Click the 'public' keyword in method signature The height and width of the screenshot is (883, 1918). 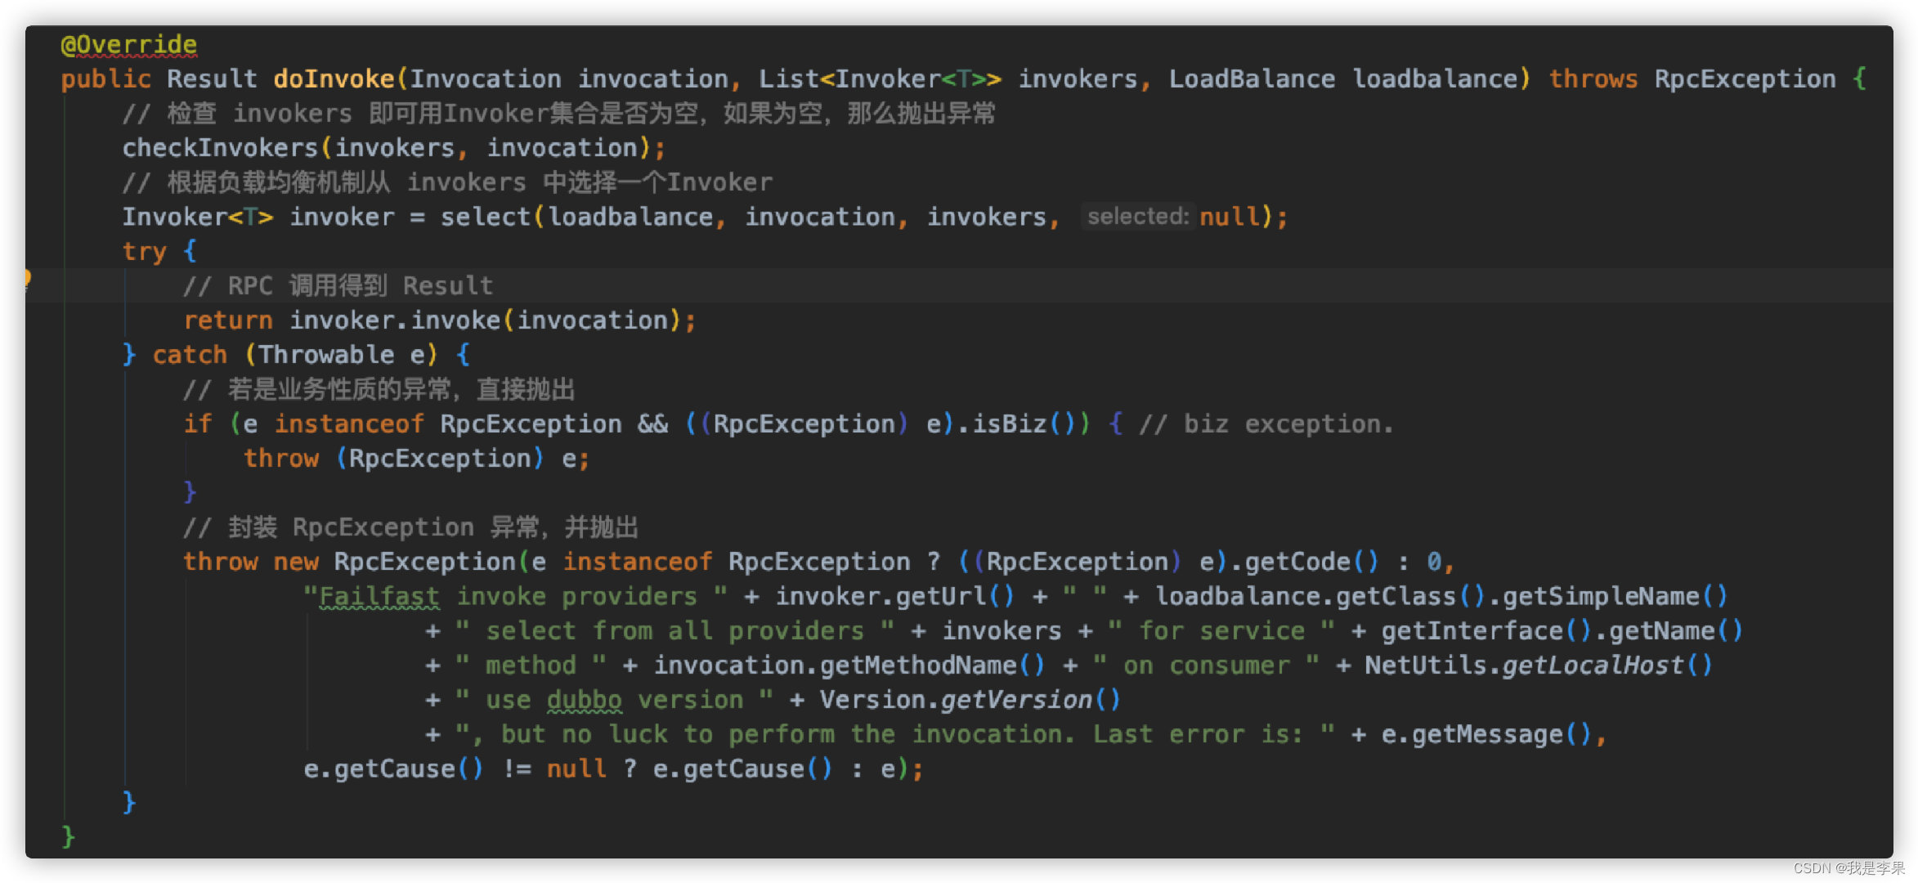[105, 78]
